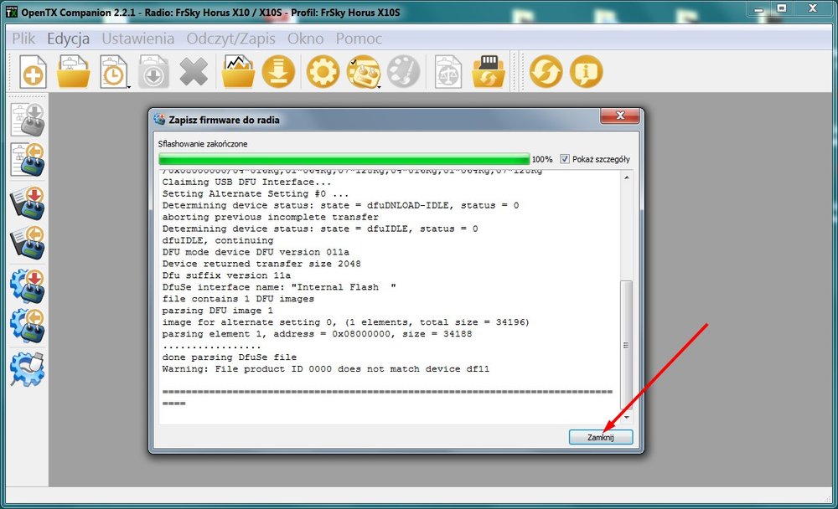Click log scrollbar down arrow
Image resolution: width=838 pixels, height=509 pixels.
pos(626,417)
